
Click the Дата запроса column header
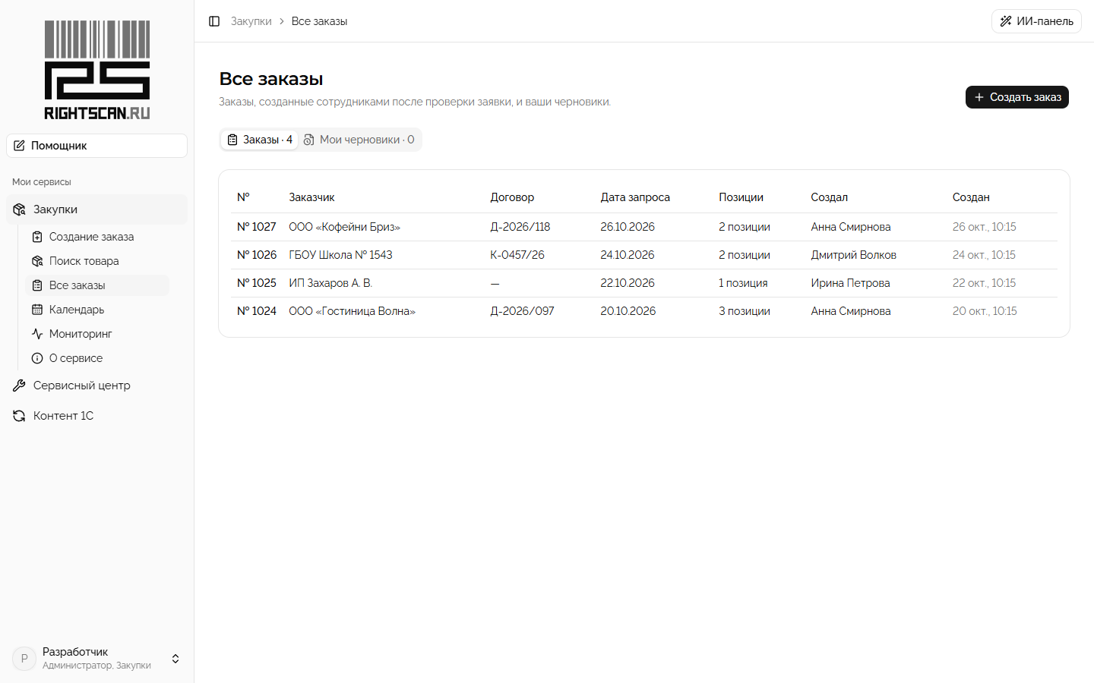click(635, 197)
